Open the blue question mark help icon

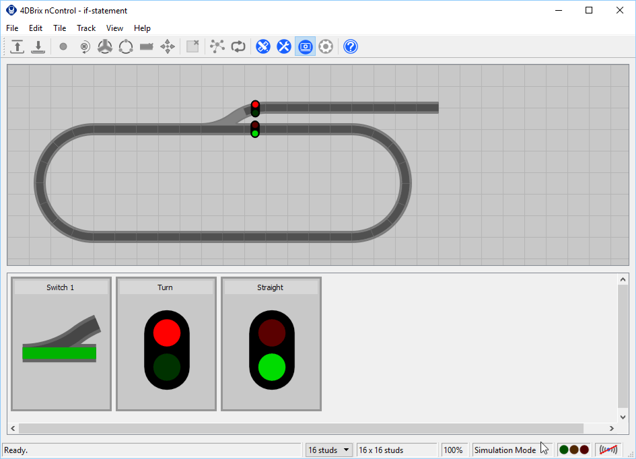coord(351,46)
